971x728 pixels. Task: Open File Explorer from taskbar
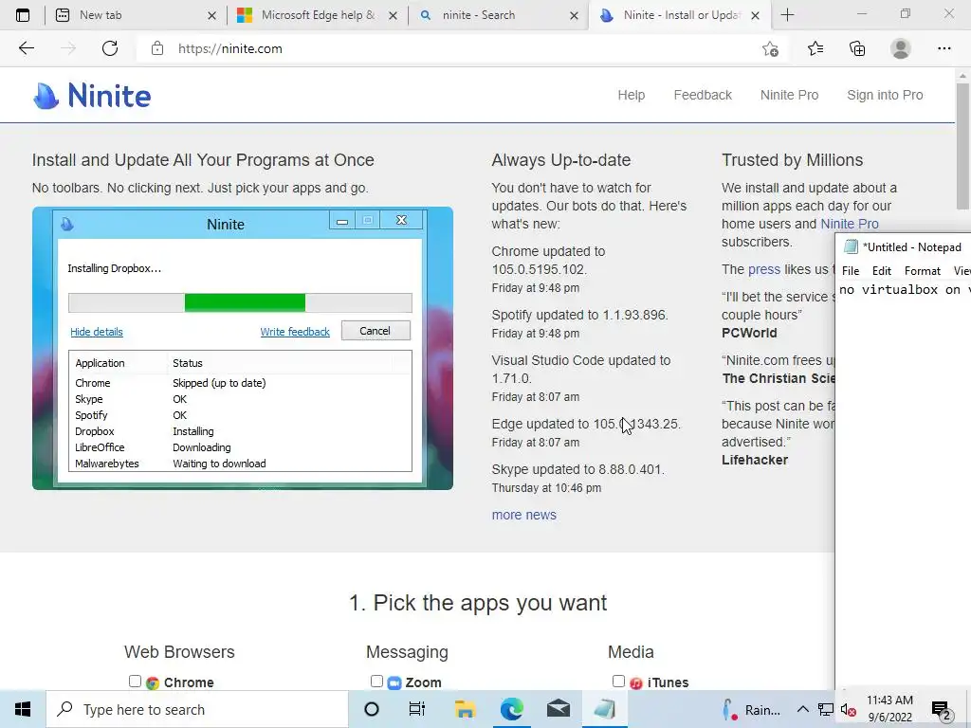pos(465,709)
